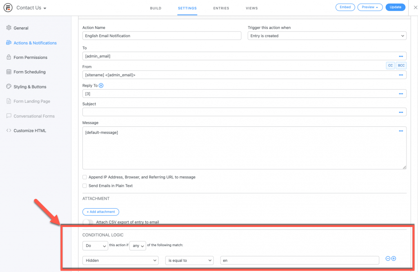The height and width of the screenshot is (272, 418).
Task: Open the Contact Us form switcher dropdown
Action: coord(31,8)
